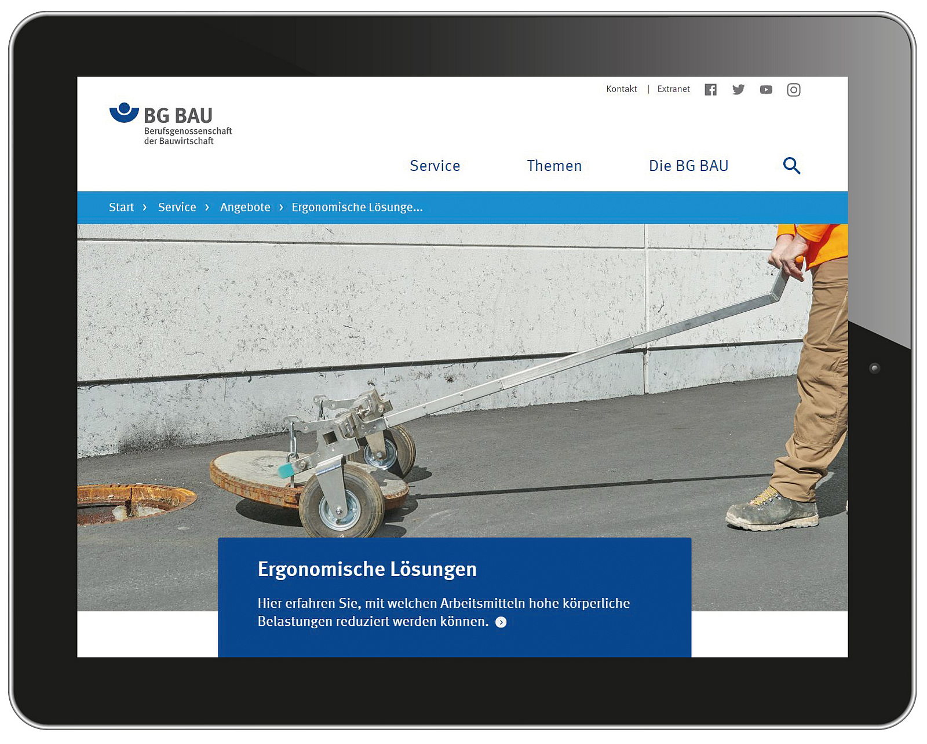
Task: Click the Kontakt link in header
Action: 621,89
